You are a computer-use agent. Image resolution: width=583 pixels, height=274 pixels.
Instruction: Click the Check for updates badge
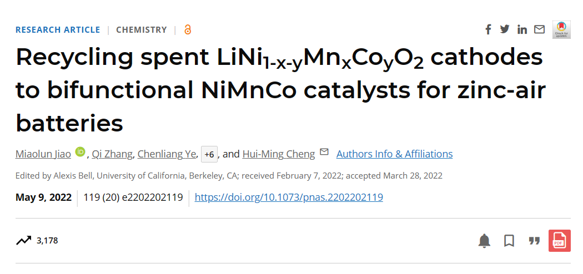[561, 29]
